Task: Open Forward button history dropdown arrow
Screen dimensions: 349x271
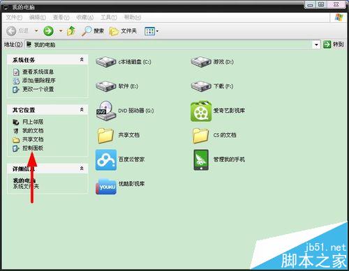Action: point(61,31)
